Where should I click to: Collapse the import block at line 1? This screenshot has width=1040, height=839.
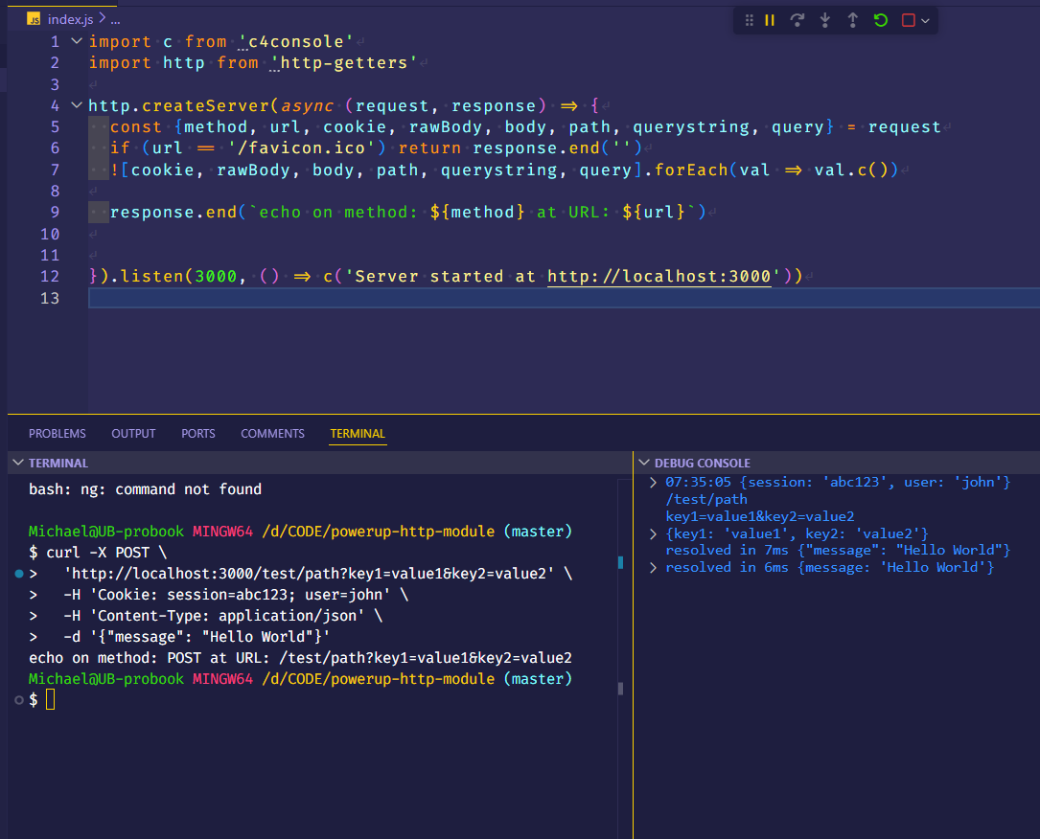coord(77,41)
